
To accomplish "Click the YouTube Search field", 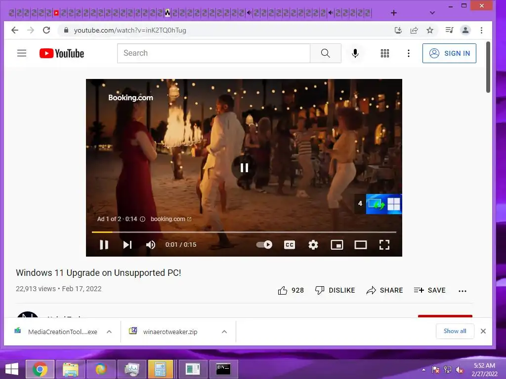I will pos(213,53).
